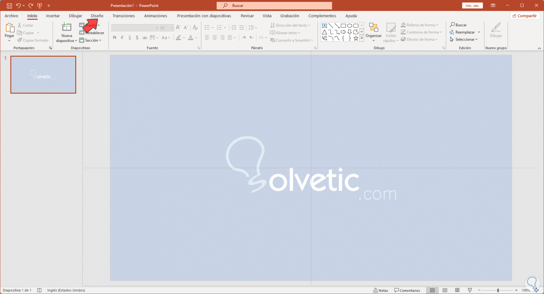Image resolution: width=544 pixels, height=294 pixels.
Task: Toggle Negrita bold formatting
Action: [x=114, y=38]
